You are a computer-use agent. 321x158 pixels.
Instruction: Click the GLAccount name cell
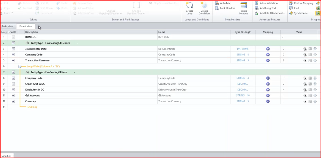[194, 96]
